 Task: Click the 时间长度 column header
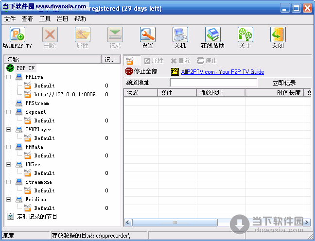tap(275, 93)
